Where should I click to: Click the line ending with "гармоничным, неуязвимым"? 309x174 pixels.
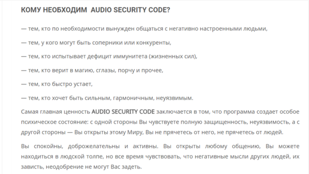tap(107, 98)
